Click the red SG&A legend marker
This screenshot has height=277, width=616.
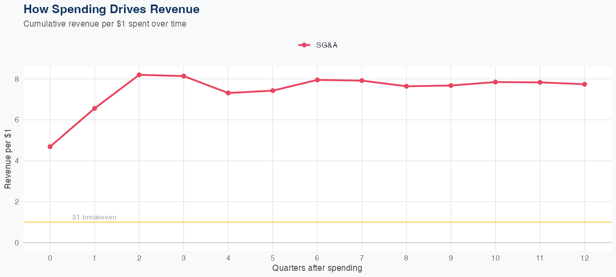(x=304, y=45)
